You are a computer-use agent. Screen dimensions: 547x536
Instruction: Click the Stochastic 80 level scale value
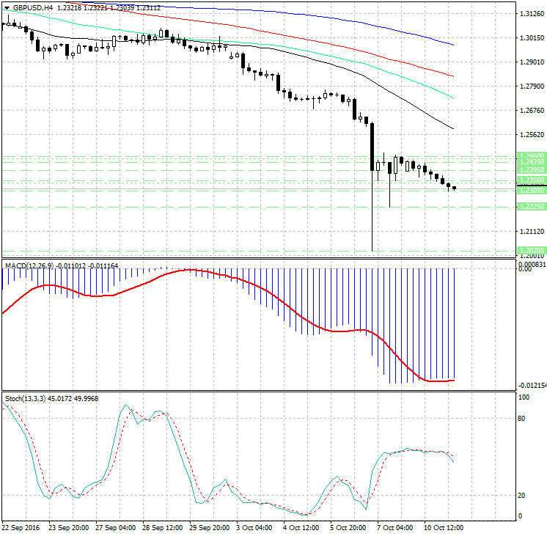pyautogui.click(x=523, y=419)
